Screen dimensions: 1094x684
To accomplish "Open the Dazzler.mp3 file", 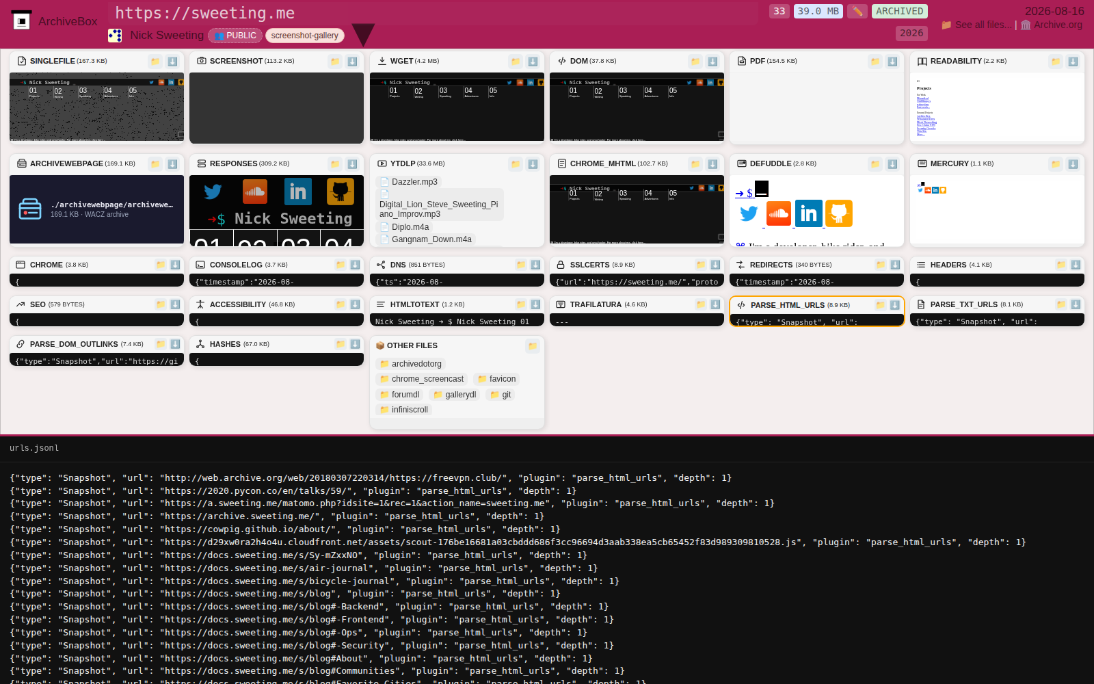I will pos(409,182).
